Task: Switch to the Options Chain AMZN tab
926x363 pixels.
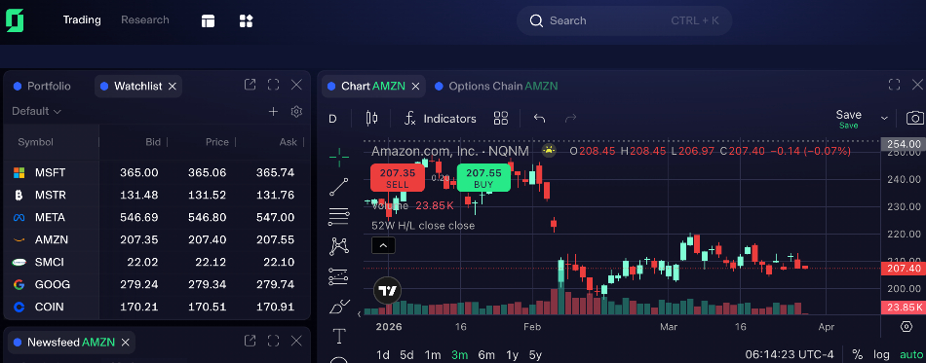Action: pos(496,86)
